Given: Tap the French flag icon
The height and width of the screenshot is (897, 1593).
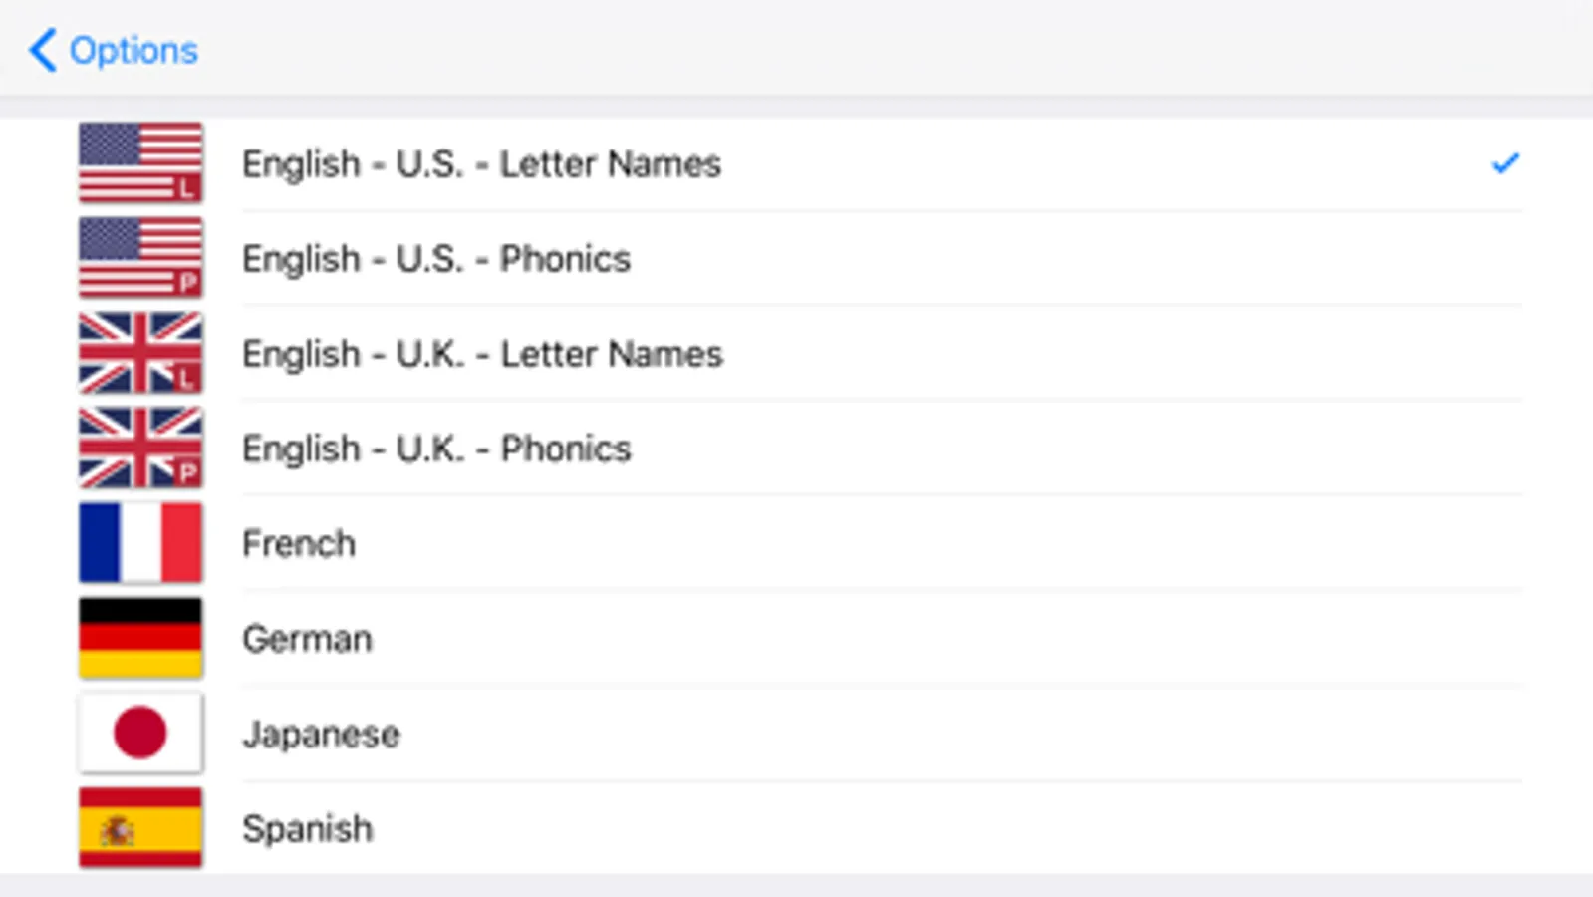Looking at the screenshot, I should [x=140, y=543].
